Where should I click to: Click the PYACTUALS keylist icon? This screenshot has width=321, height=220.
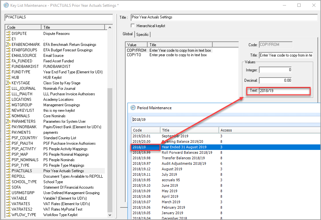(8, 171)
